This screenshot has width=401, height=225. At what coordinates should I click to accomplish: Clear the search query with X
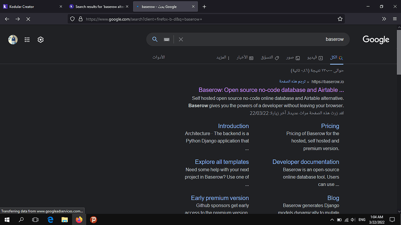pyautogui.click(x=181, y=40)
